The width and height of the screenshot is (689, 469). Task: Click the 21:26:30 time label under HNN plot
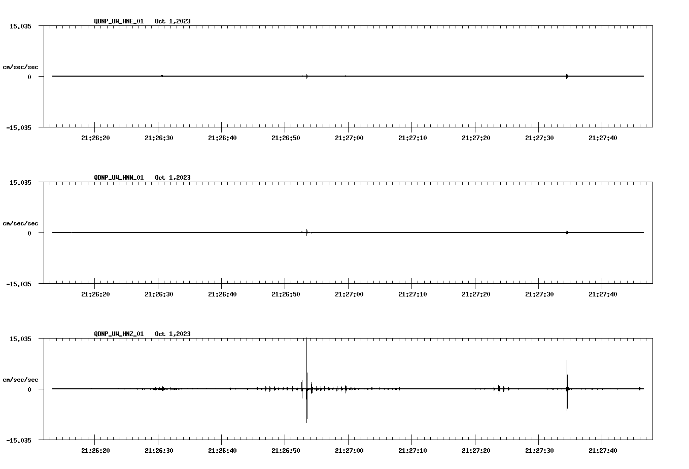pos(159,294)
